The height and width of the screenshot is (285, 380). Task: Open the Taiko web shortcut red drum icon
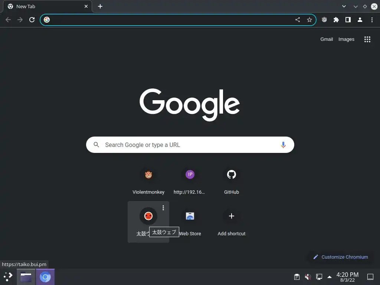tap(148, 216)
